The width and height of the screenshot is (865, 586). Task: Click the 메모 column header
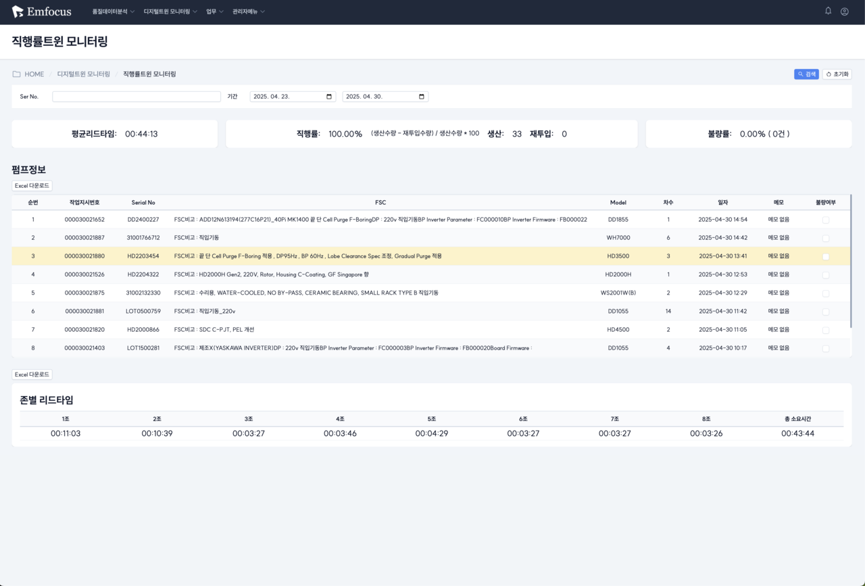pyautogui.click(x=778, y=203)
